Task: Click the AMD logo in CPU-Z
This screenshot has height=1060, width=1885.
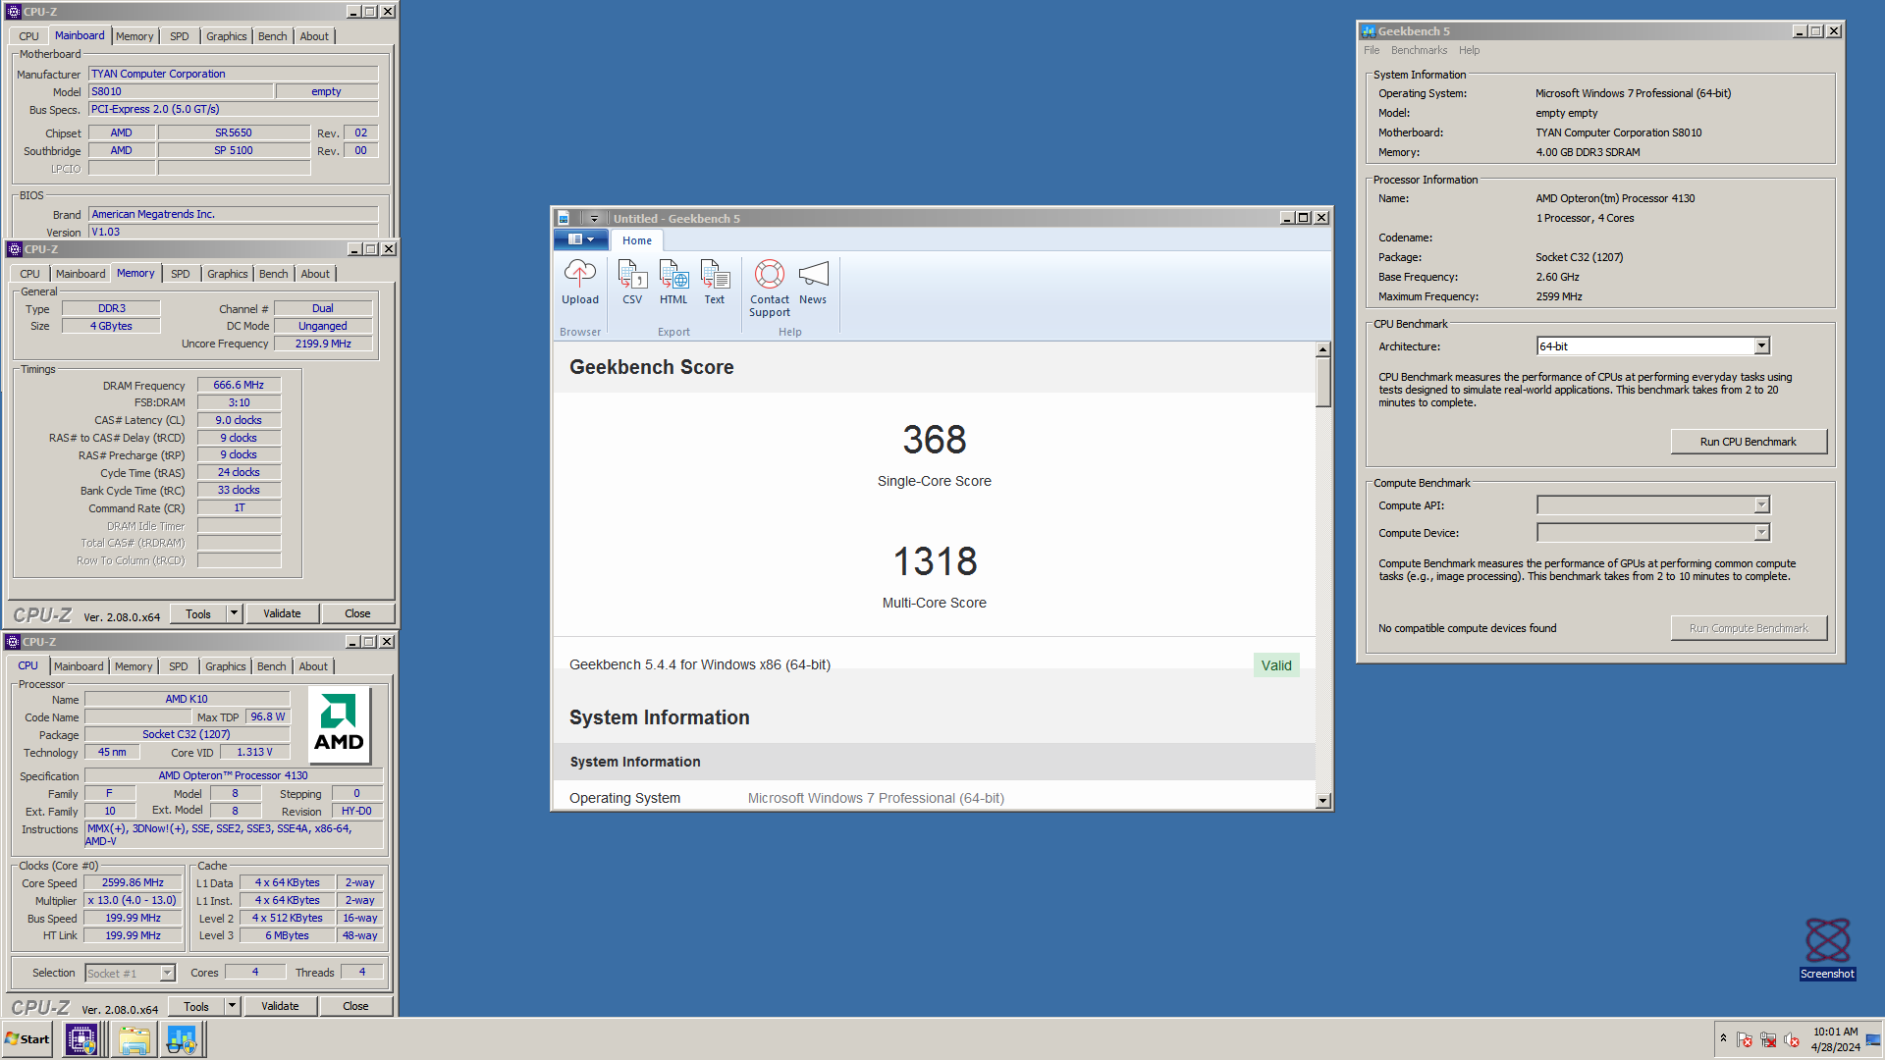Action: [x=339, y=725]
